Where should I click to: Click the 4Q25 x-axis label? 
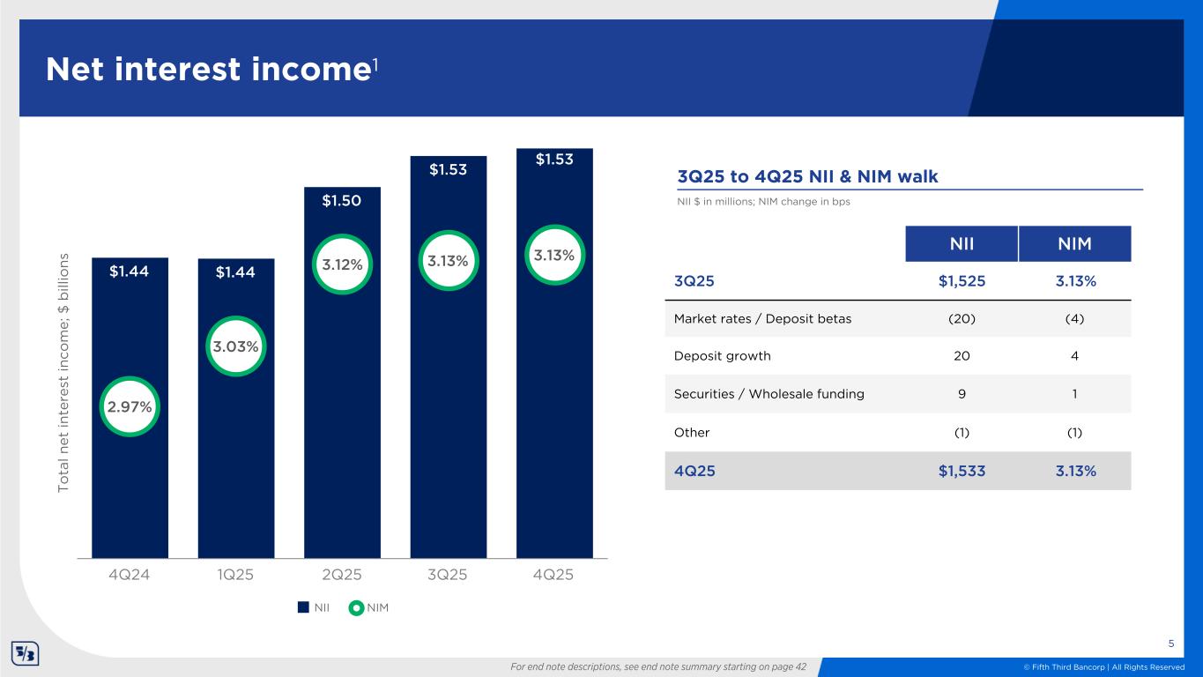point(553,575)
